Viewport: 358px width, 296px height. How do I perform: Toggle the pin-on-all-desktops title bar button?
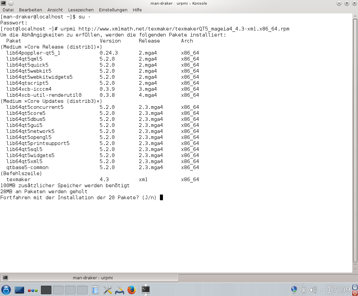pos(11,3)
